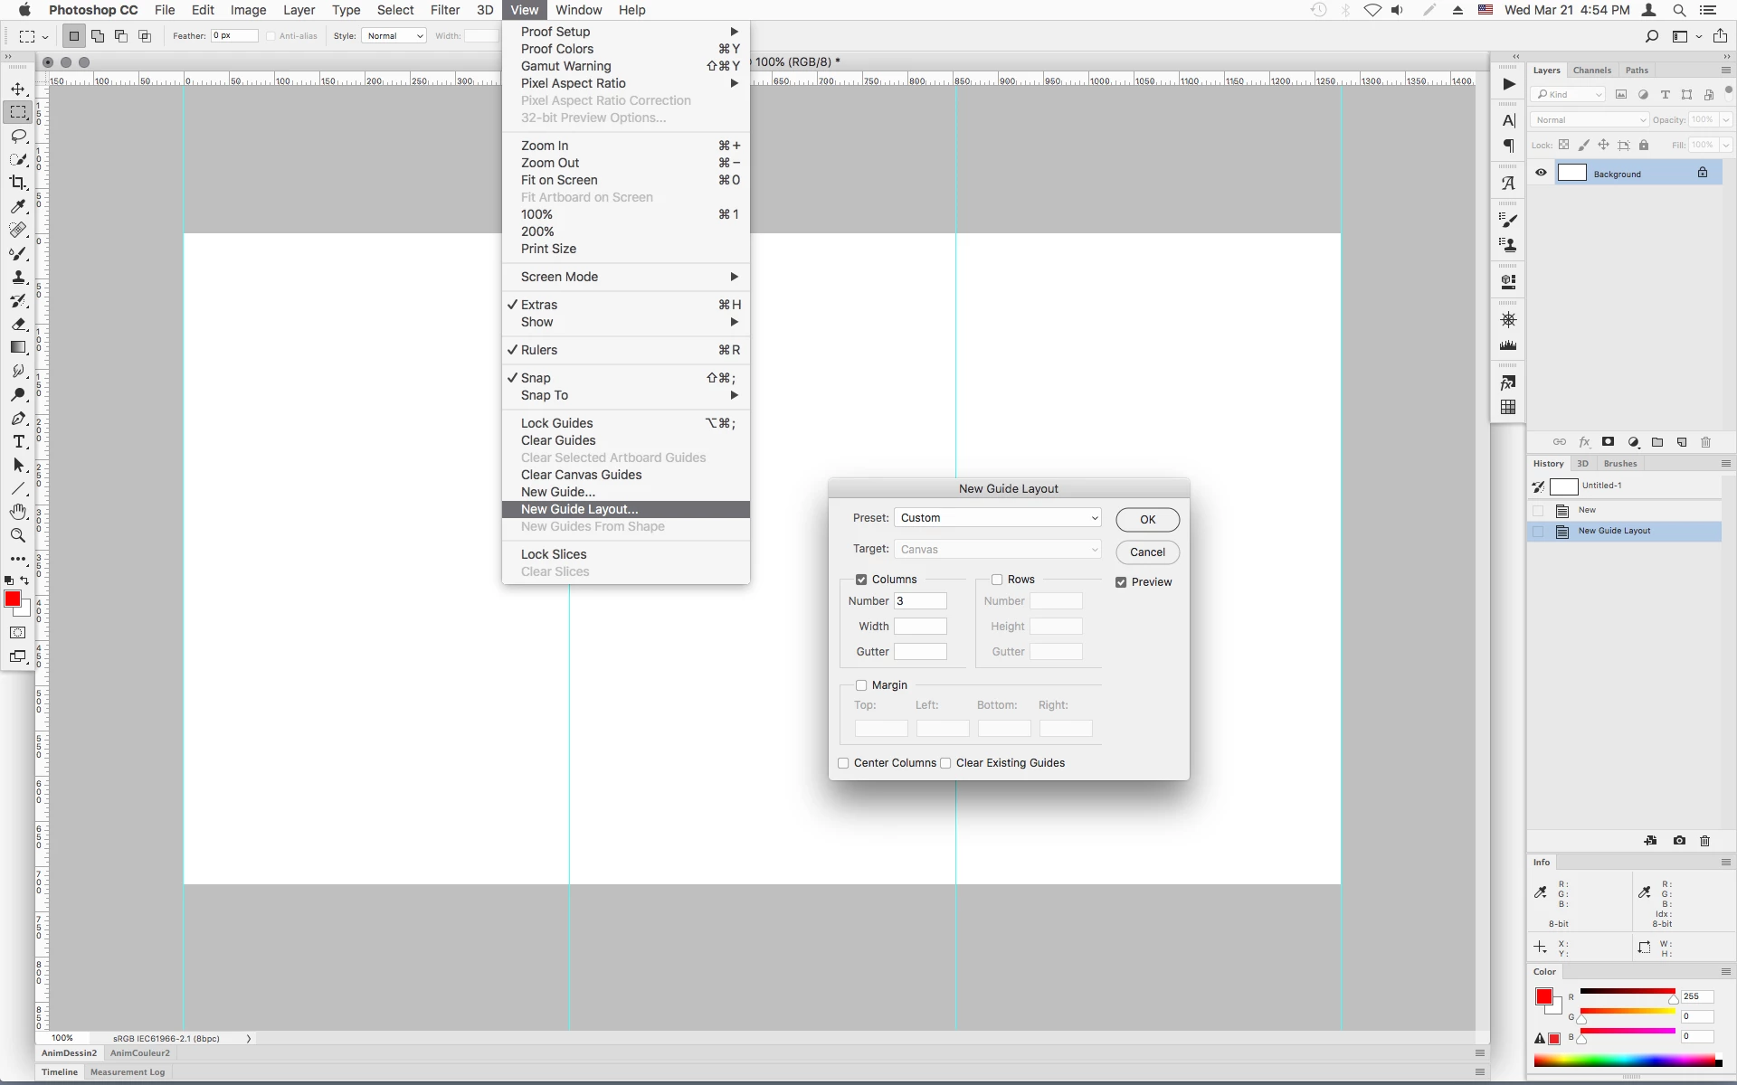1737x1085 pixels.
Task: Delete layer using Layers trash icon
Action: coord(1705,442)
